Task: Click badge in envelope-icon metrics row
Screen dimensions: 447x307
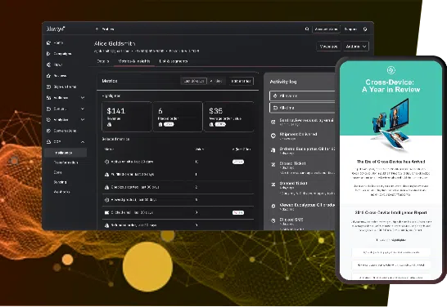Action: (x=238, y=212)
